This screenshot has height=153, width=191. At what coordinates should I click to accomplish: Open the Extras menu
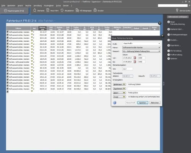point(58,6)
